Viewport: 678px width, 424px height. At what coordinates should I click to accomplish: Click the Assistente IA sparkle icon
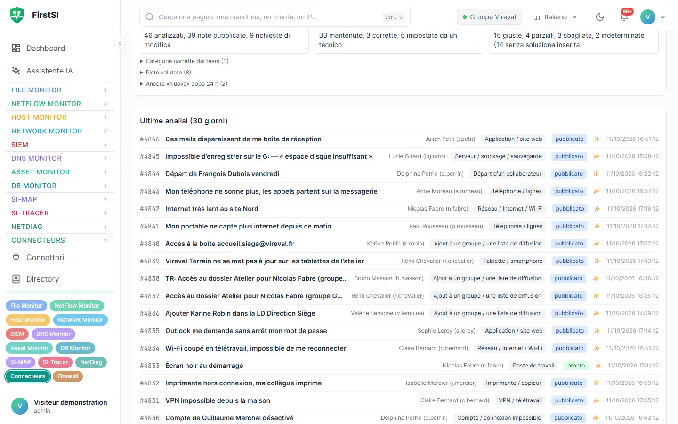(x=16, y=71)
